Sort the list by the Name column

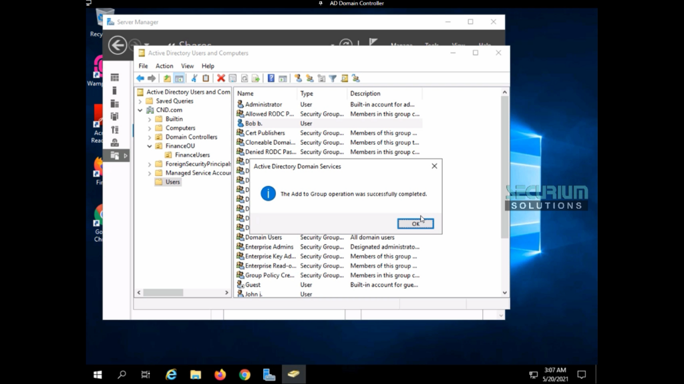tap(266, 93)
